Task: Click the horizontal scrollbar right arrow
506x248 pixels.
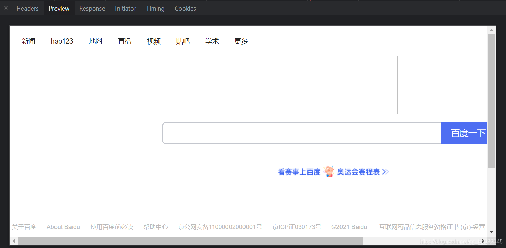Action: [x=484, y=241]
